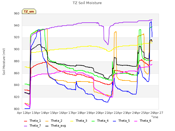This screenshot has height=131, width=175.
Task: Click the yellow Theta_3 legend swatch
Action: [72, 121]
